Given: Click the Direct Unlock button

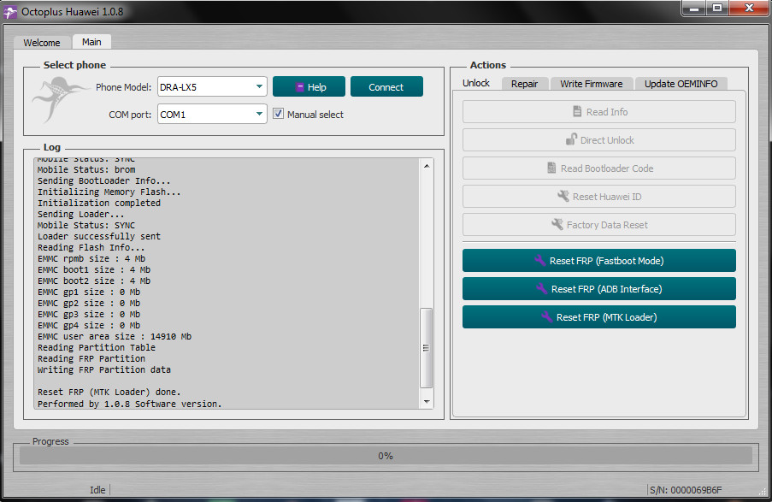Looking at the screenshot, I should 599,140.
